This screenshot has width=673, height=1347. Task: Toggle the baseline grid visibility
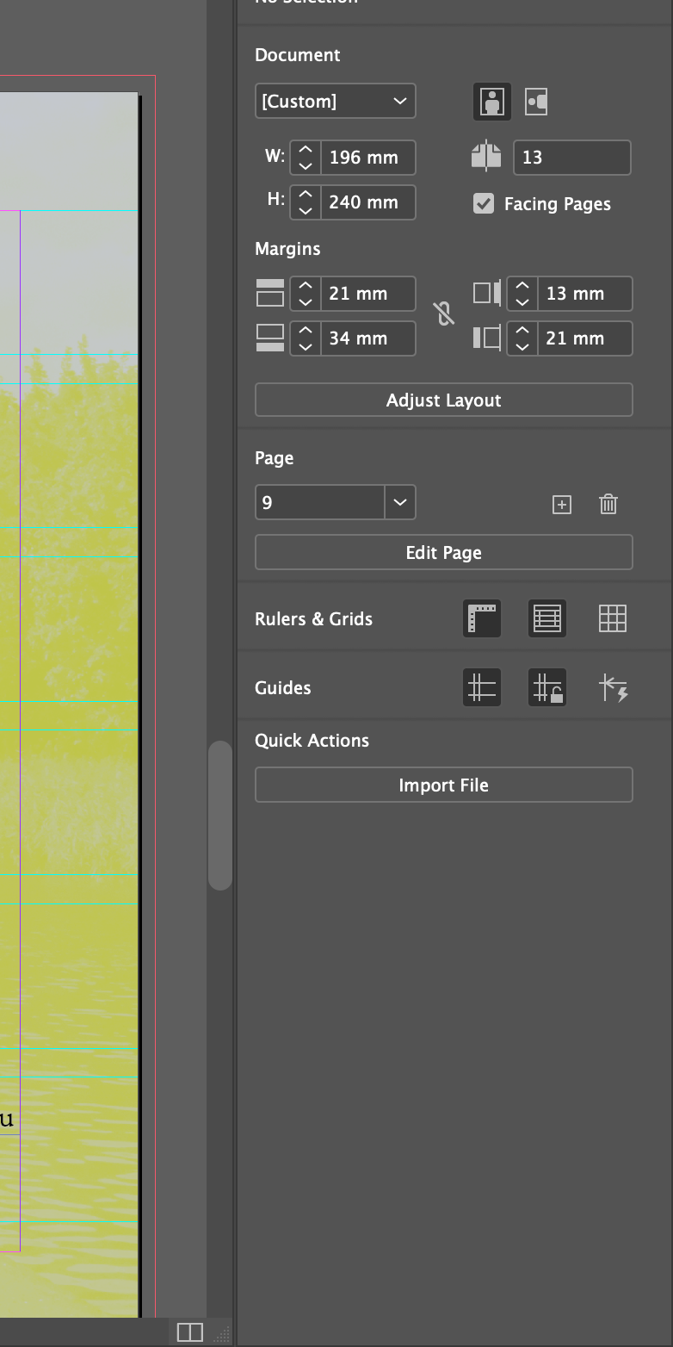[547, 618]
